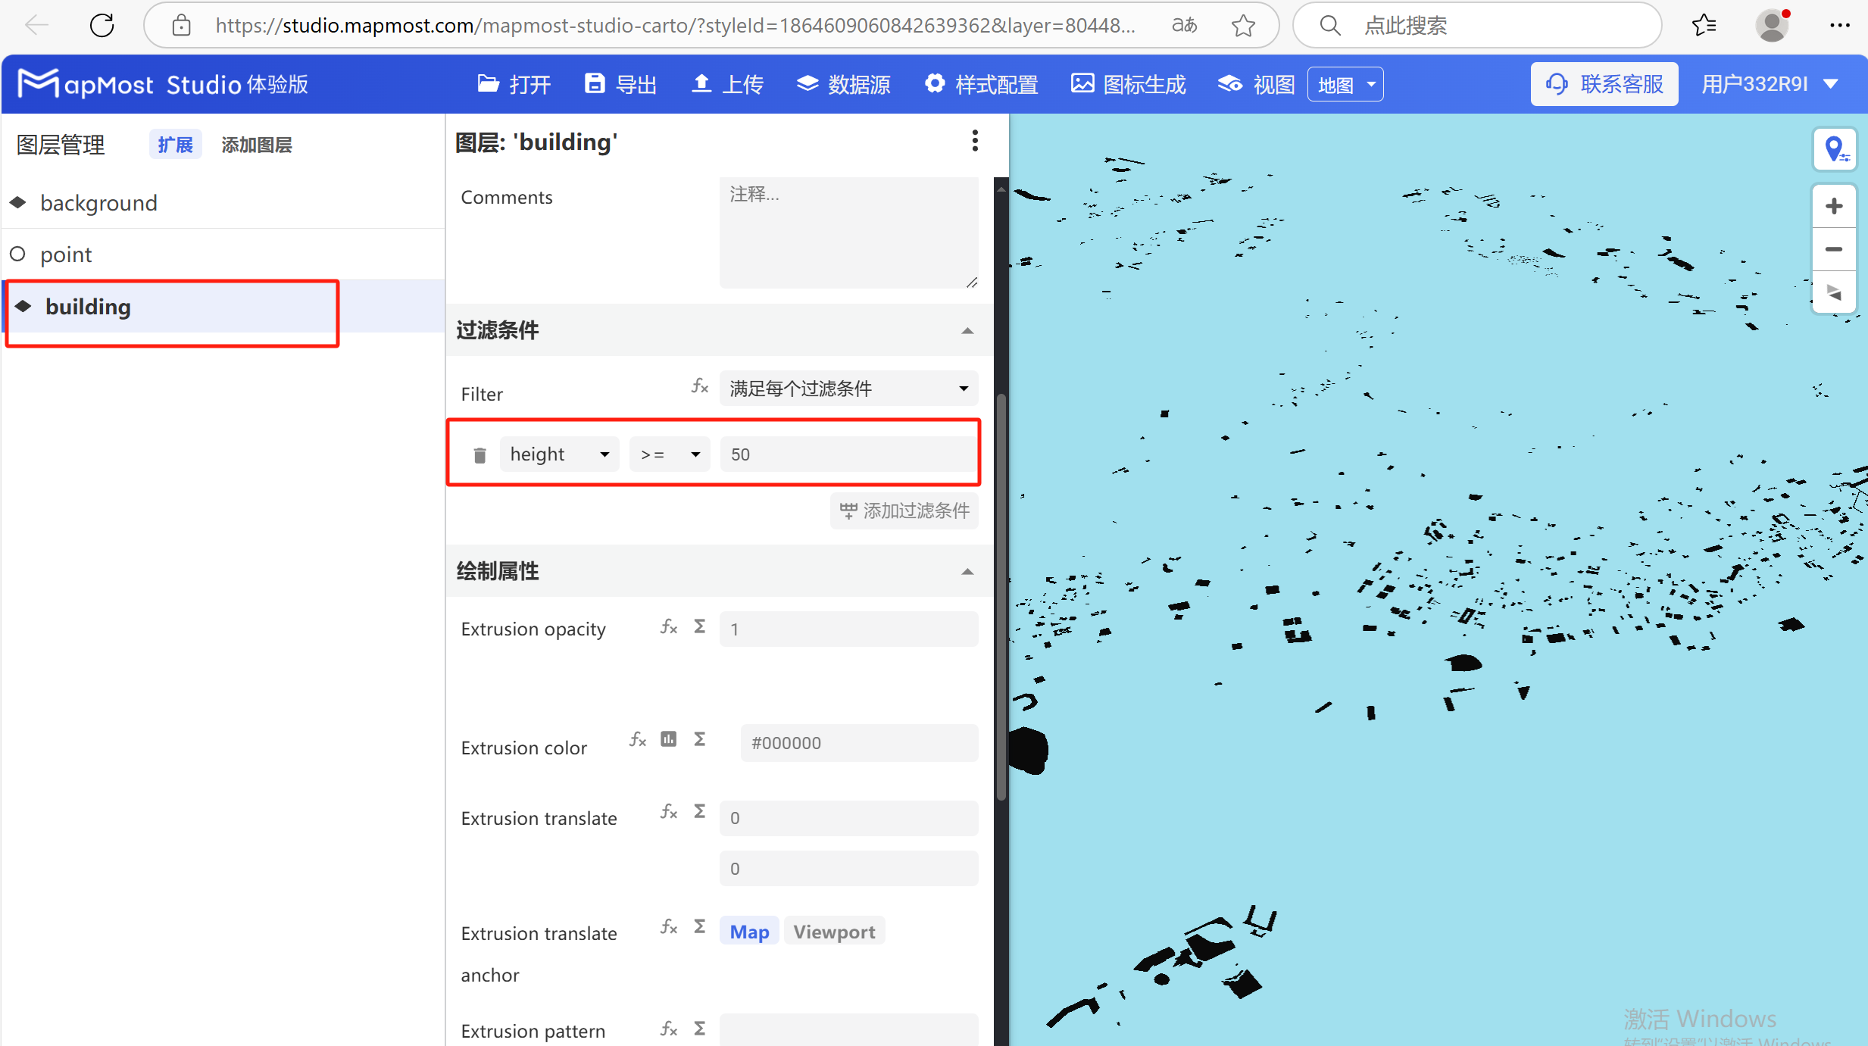The image size is (1868, 1046).
Task: Select the 样式配置 tool
Action: coord(981,84)
